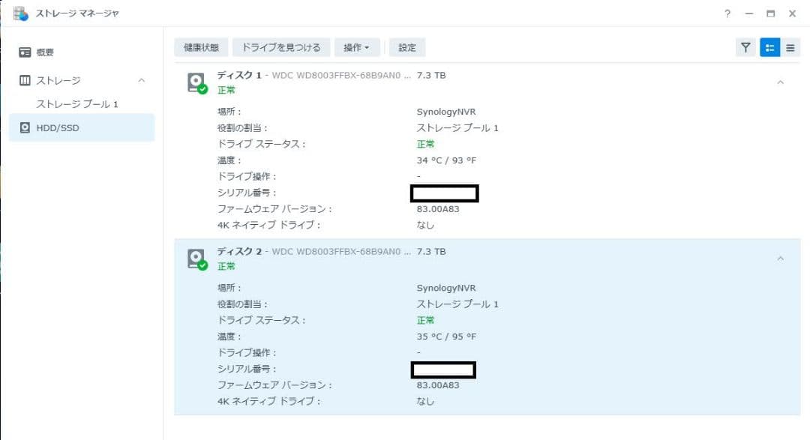
Task: Open 健康状態 health status
Action: point(201,46)
